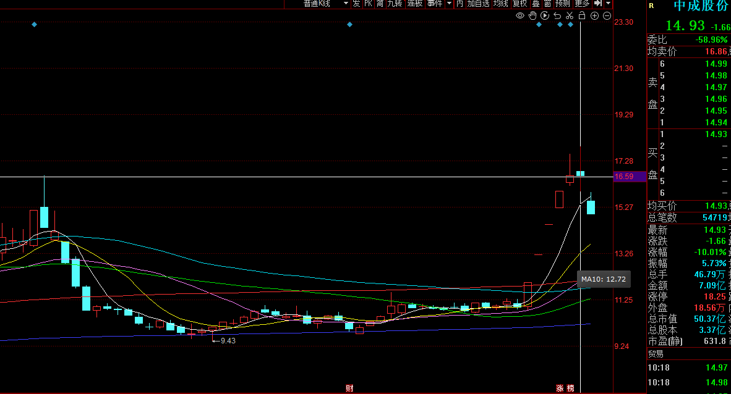Click the 贸易 industry link

click(655, 354)
